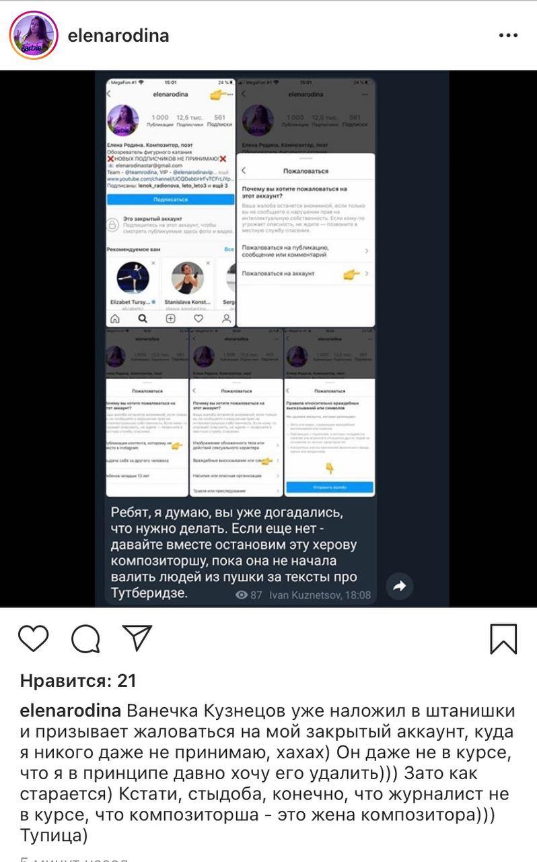Tap Пожаловаться на публикацию chevron row
This screenshot has width=537, height=862.
point(306,251)
